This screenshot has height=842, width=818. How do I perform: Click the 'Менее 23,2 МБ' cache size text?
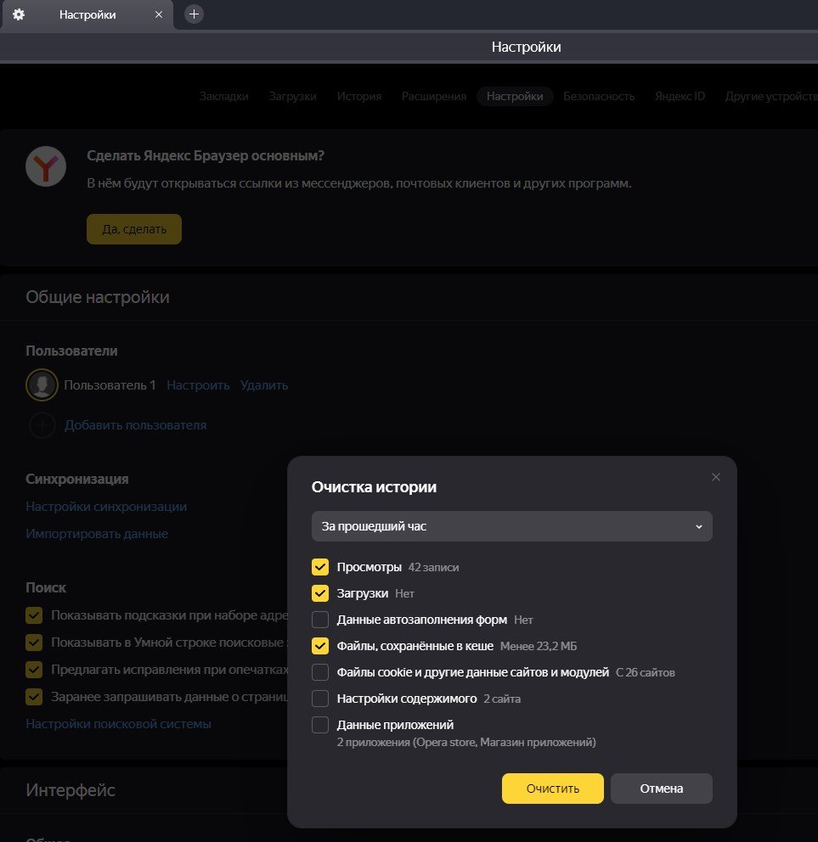click(x=538, y=647)
